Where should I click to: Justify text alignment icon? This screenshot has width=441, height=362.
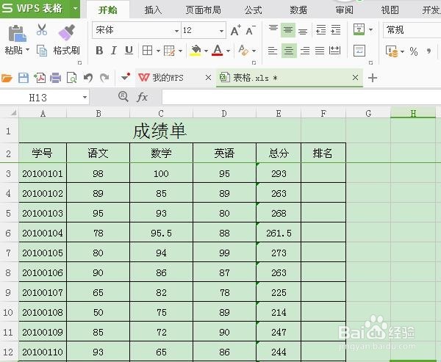coord(320,51)
